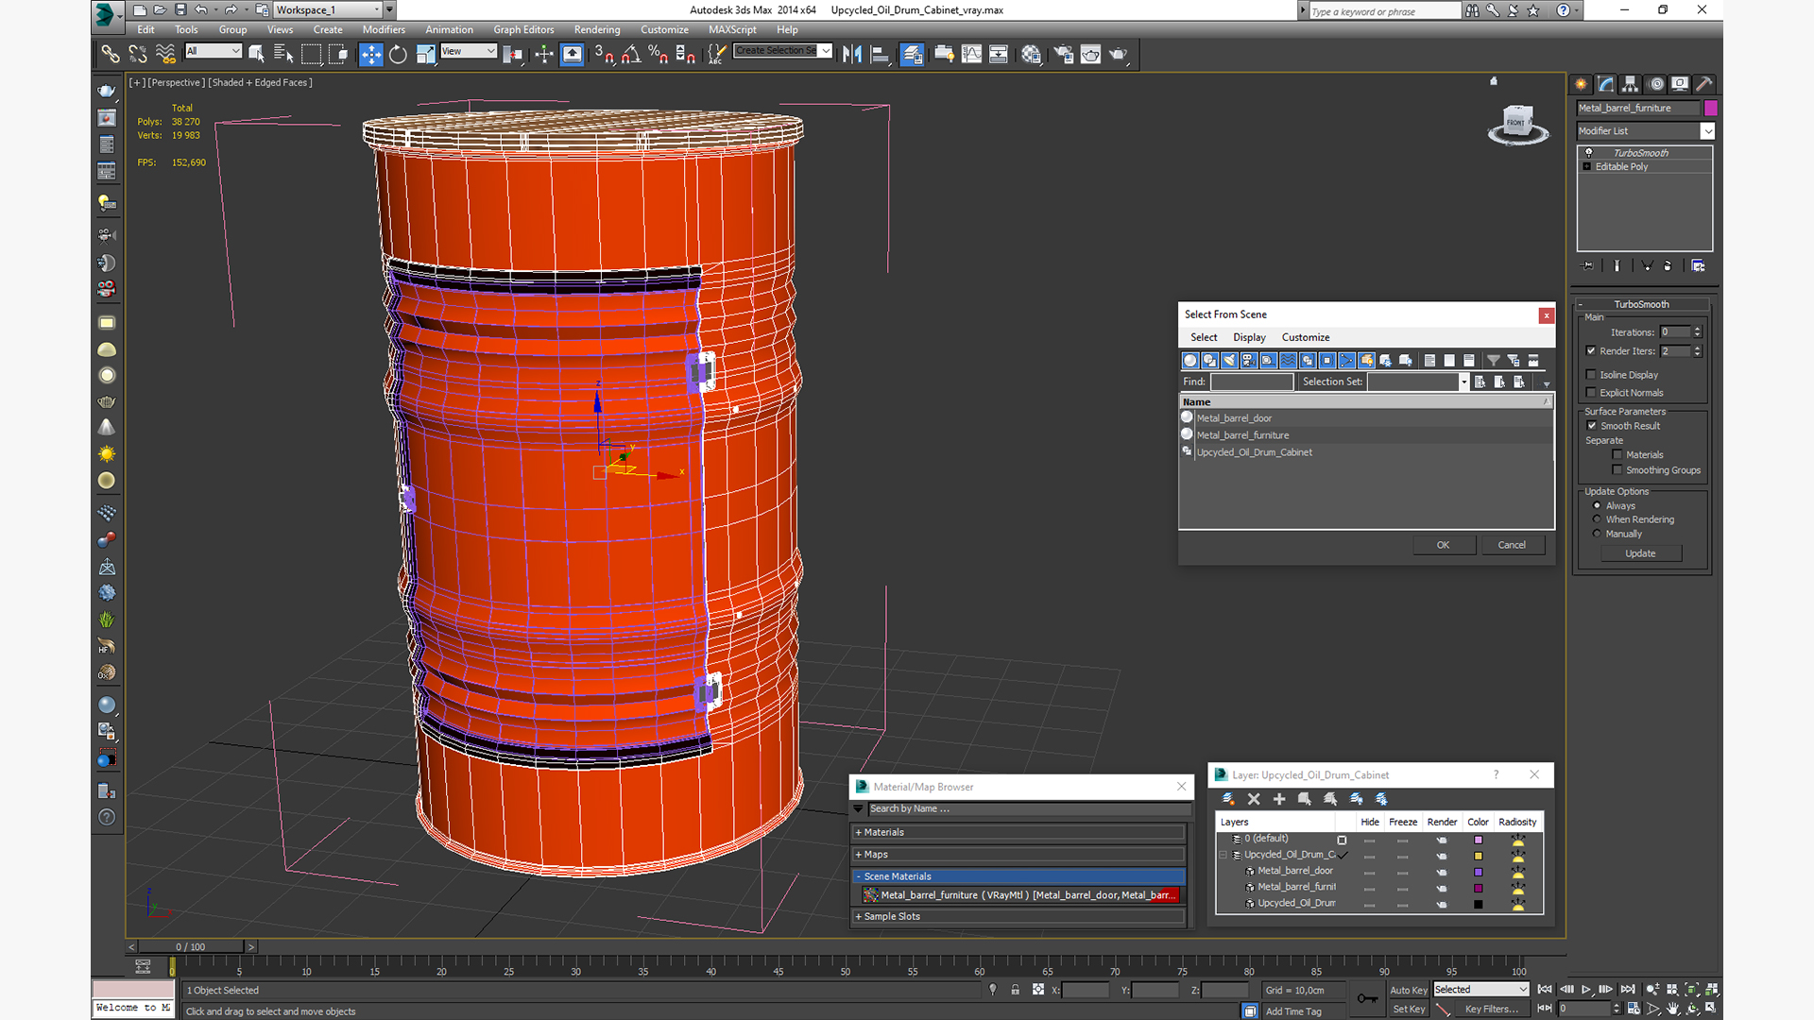Open the Manage Layers toolbar icon
This screenshot has width=1814, height=1020.
(912, 54)
